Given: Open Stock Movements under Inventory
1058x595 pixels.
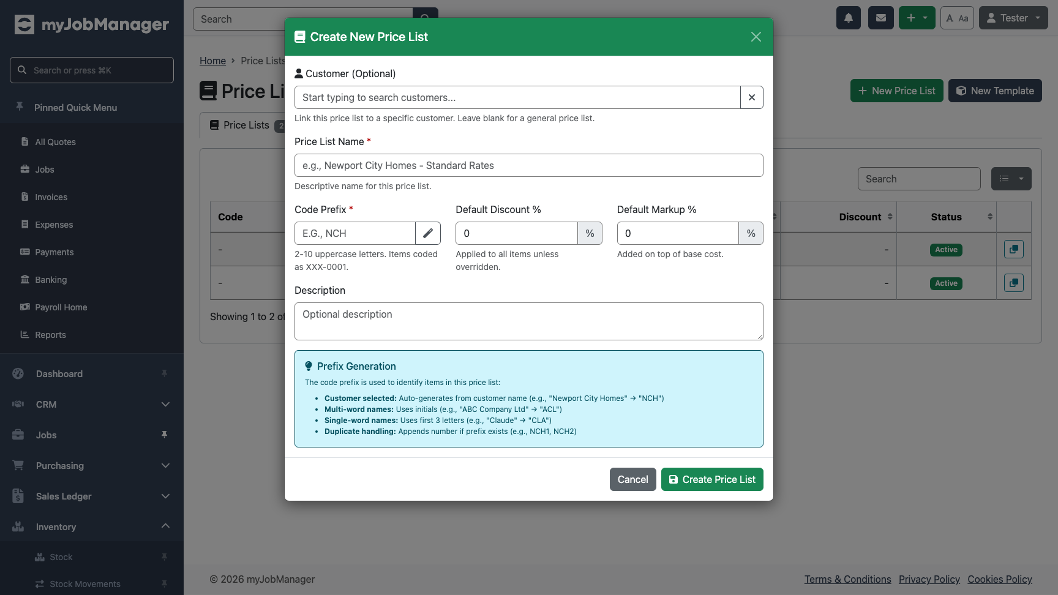Looking at the screenshot, I should point(84,584).
